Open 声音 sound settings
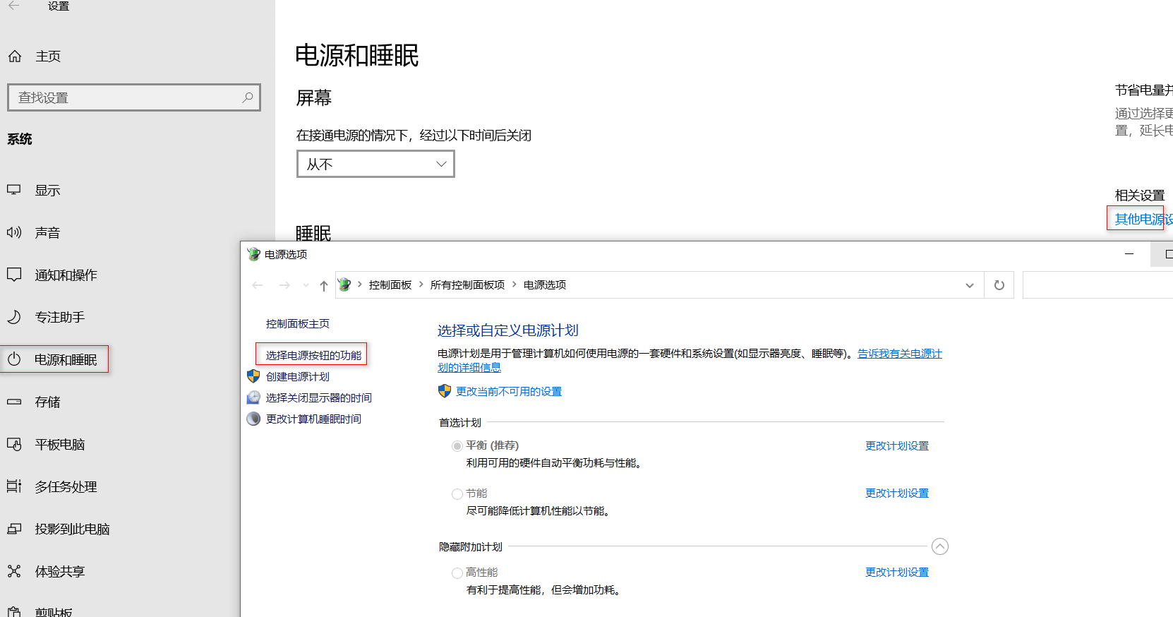Viewport: 1173px width, 617px height. (48, 233)
